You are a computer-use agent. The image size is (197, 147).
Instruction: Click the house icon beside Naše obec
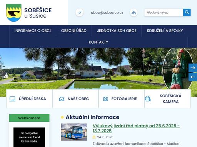pos(61,99)
